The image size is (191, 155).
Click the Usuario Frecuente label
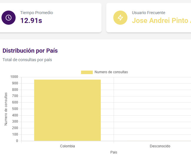coord(148,13)
